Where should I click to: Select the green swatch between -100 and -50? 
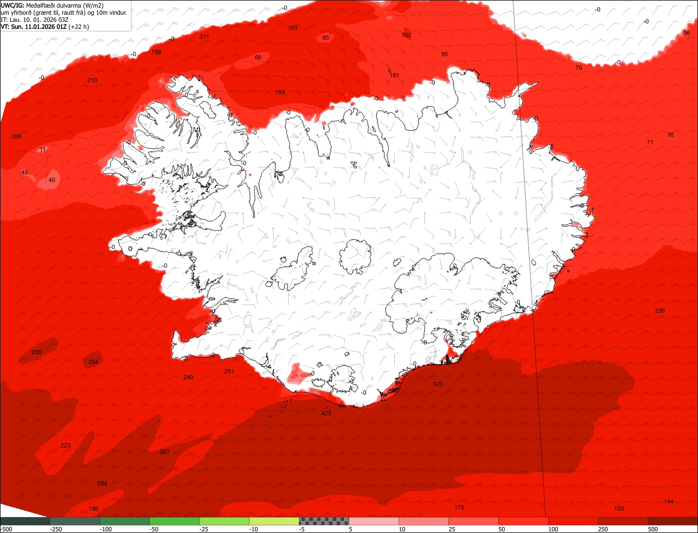(x=124, y=521)
